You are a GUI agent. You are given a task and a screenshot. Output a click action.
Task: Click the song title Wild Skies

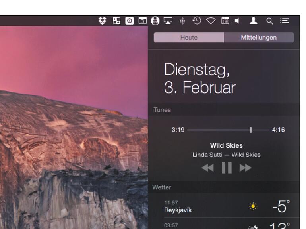coord(227,145)
